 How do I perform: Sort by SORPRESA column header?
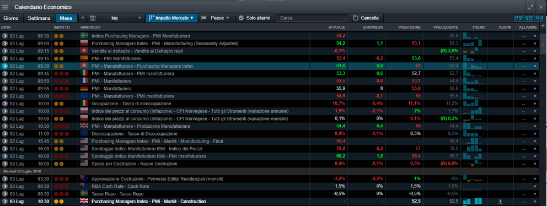[373, 27]
